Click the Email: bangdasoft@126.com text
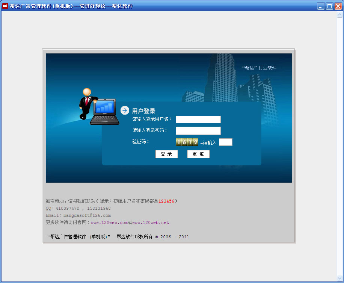The width and height of the screenshot is (344, 283). click(78, 215)
